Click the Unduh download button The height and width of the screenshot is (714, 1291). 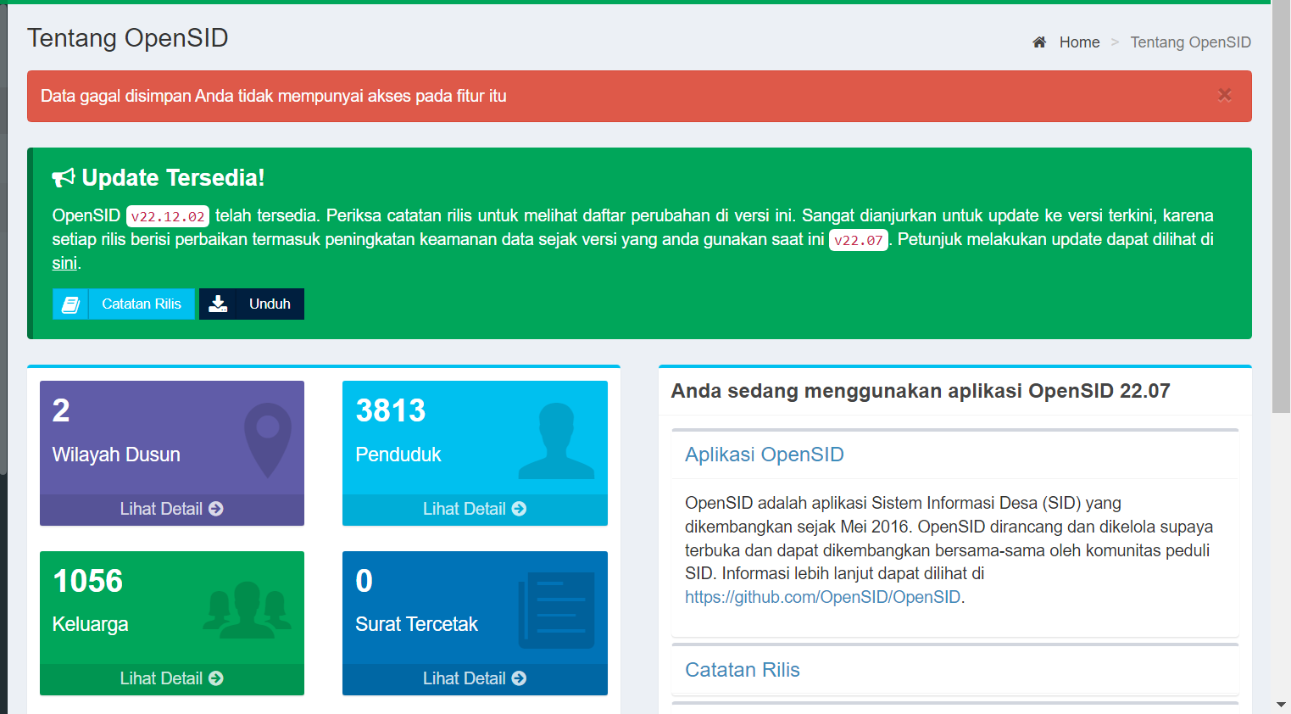click(252, 304)
